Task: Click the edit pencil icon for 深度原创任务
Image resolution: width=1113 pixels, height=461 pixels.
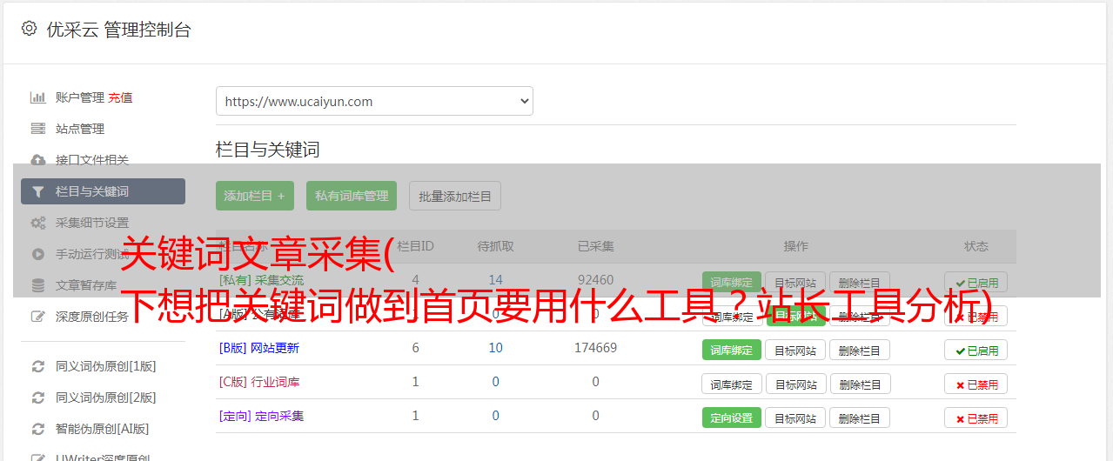Action: (x=37, y=317)
